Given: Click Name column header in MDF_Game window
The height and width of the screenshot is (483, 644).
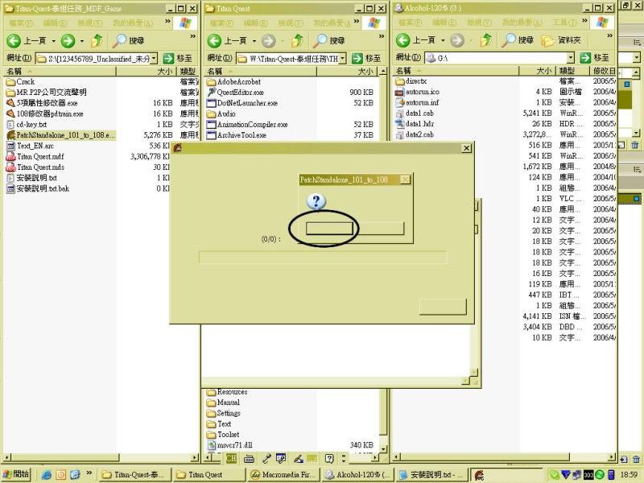Looking at the screenshot, I should 60,72.
